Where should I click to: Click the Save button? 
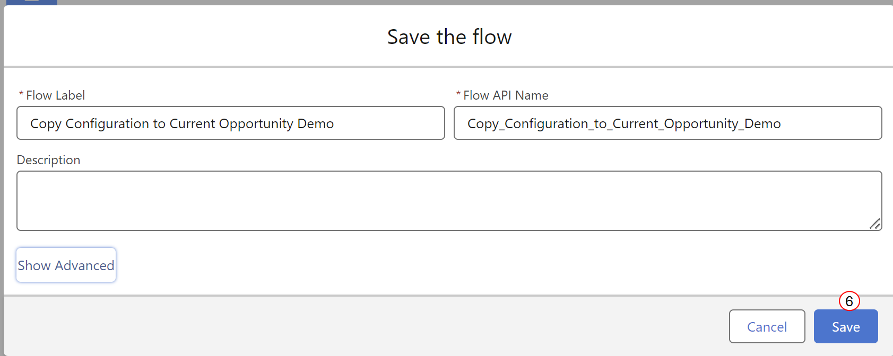(x=846, y=327)
